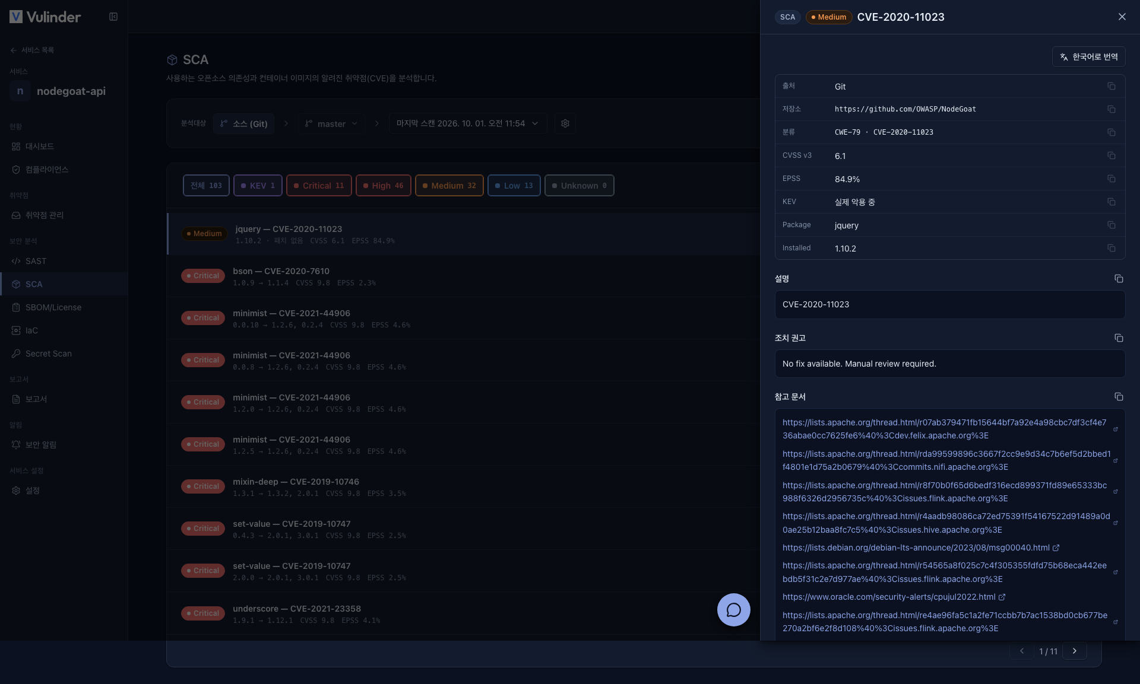Open scan settings gear icon
Screen dimensions: 1140x684
(565, 123)
